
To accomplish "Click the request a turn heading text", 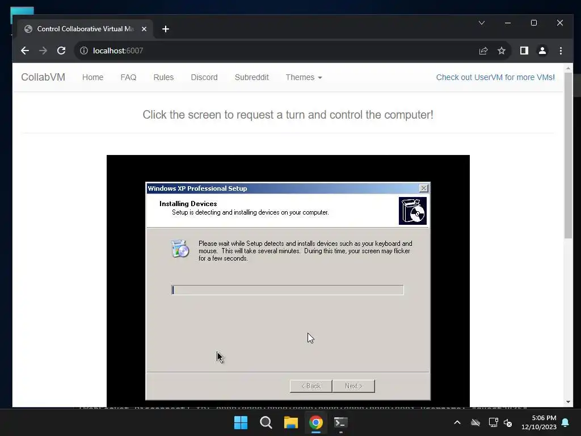I will click(288, 115).
